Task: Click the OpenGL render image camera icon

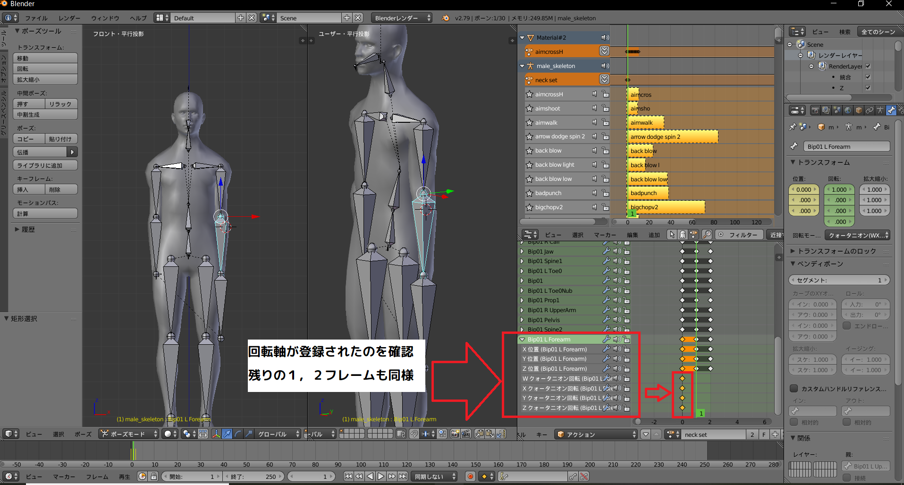Action: tap(455, 434)
